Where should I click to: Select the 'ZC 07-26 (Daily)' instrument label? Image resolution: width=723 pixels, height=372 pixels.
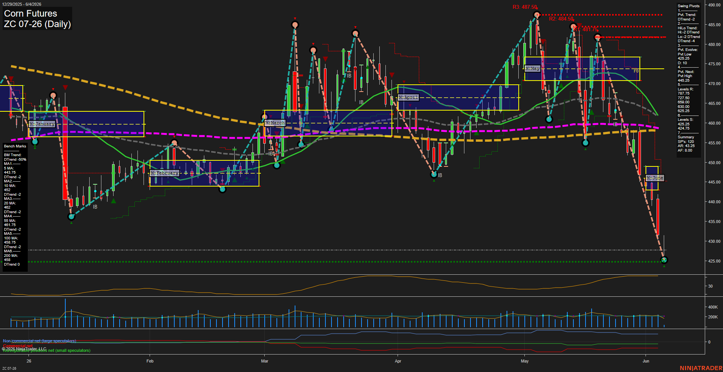coord(37,24)
